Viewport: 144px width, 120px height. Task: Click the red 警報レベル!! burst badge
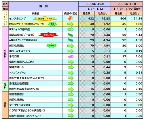click(x=48, y=35)
